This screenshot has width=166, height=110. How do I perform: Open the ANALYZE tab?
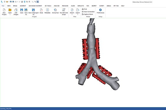(x=57, y=6)
